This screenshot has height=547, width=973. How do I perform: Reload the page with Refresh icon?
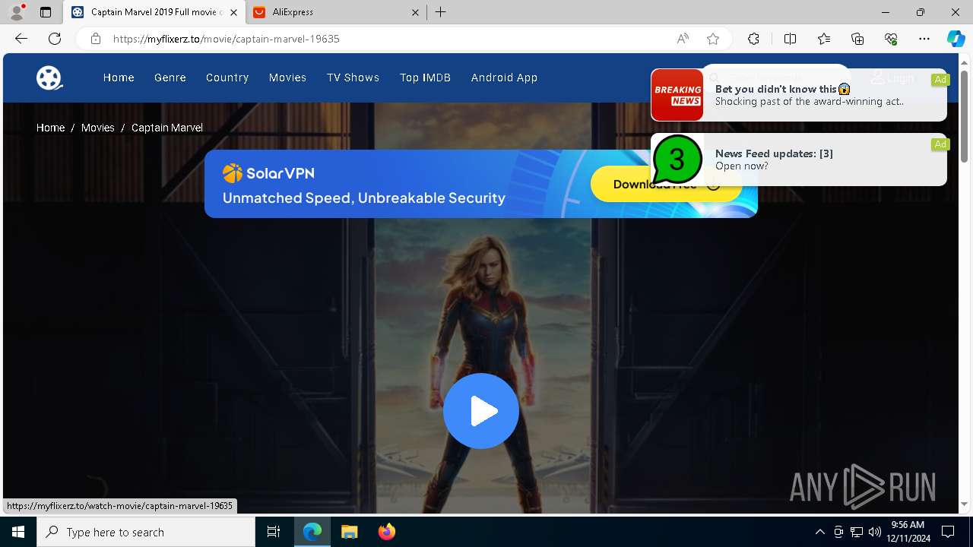coord(55,39)
